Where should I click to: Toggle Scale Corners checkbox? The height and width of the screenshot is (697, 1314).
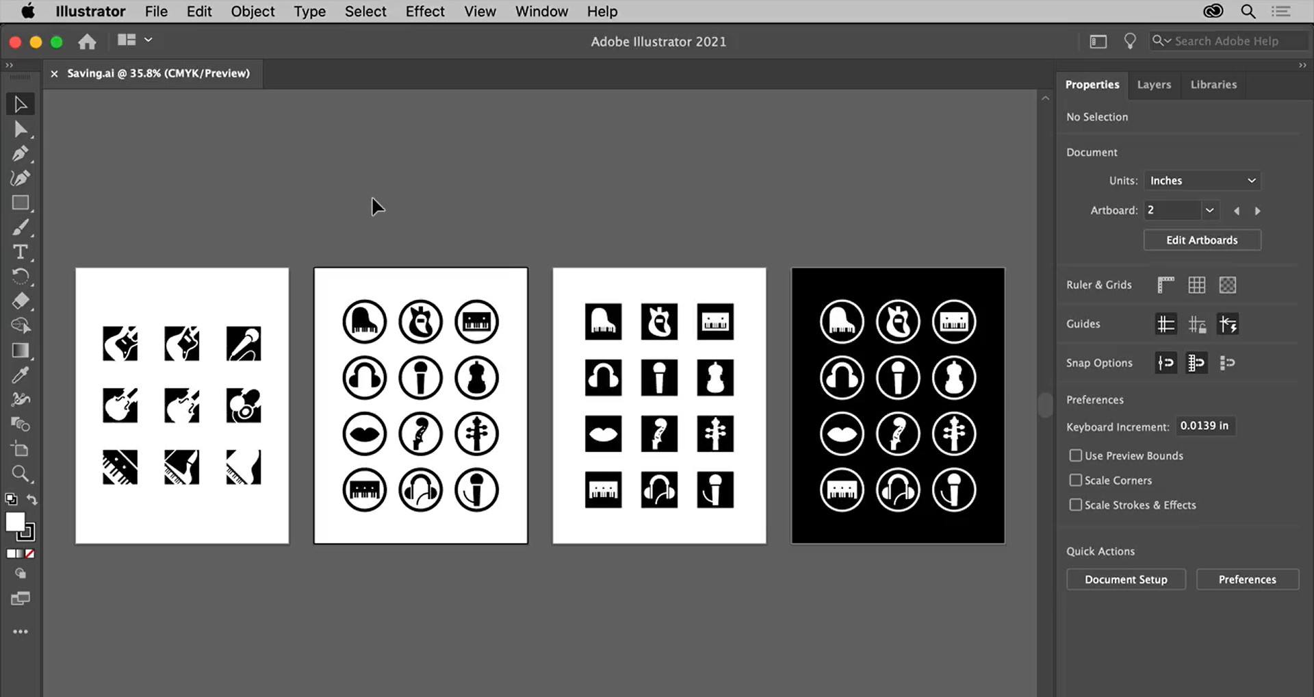[1075, 480]
